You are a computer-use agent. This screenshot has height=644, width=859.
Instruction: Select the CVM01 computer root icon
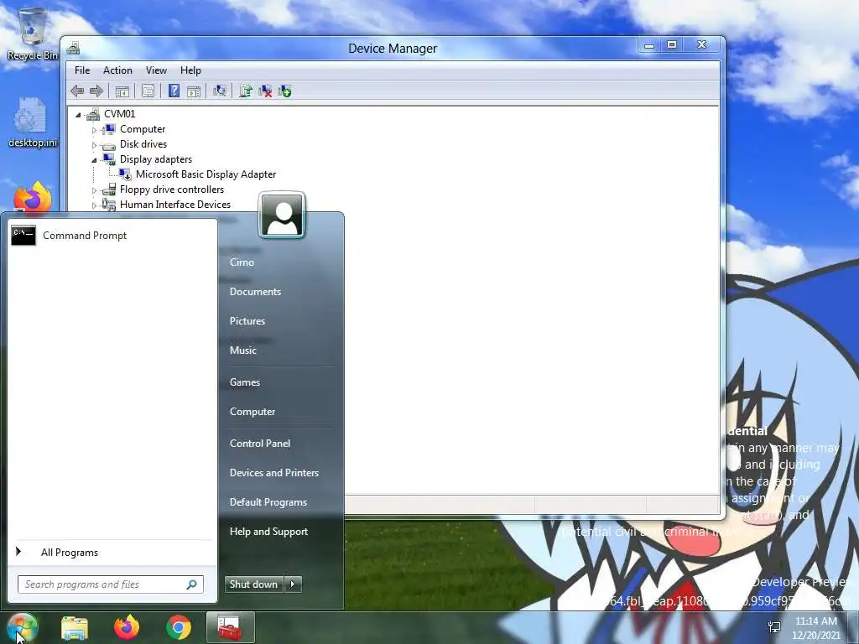point(93,114)
